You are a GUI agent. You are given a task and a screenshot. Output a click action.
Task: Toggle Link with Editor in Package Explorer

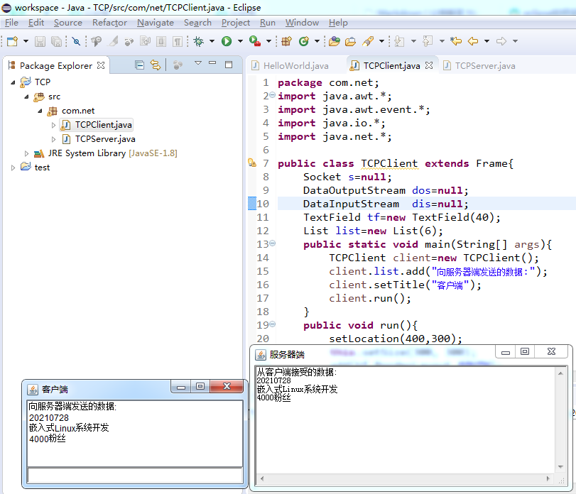click(155, 65)
